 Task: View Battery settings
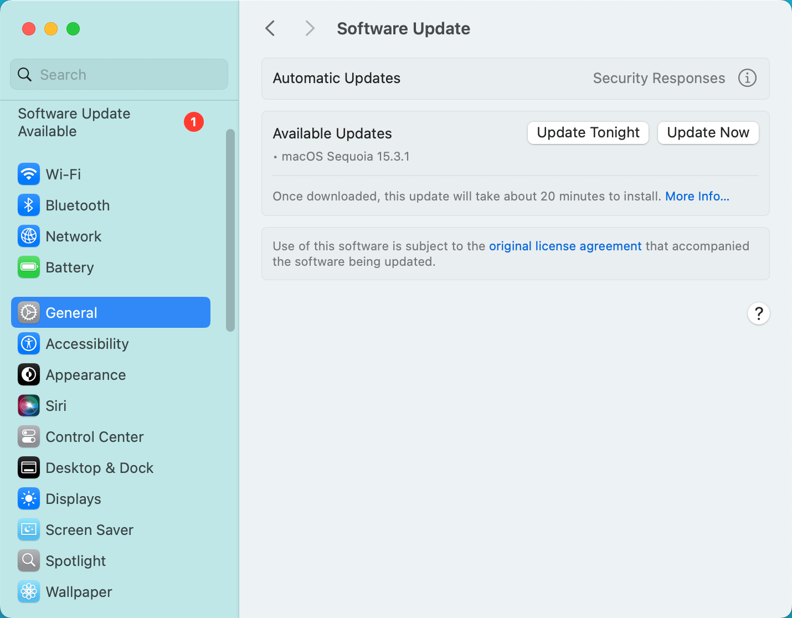[x=70, y=267]
